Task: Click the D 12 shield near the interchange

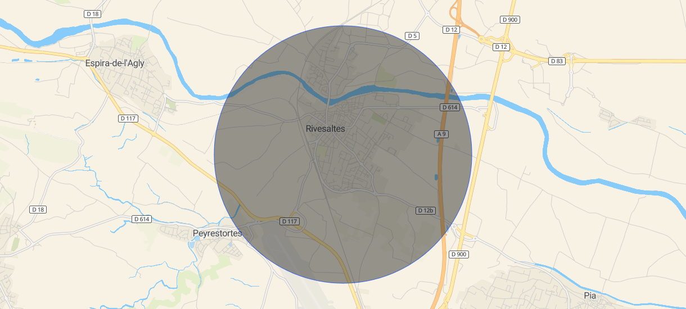Action: pos(501,47)
